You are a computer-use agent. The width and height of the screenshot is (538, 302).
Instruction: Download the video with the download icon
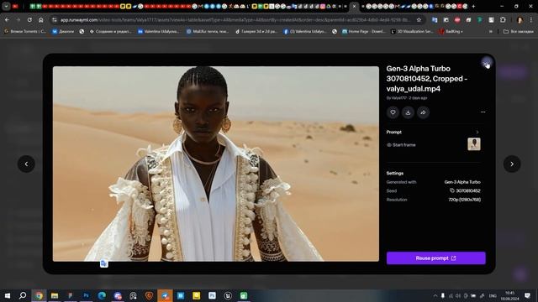pyautogui.click(x=408, y=112)
